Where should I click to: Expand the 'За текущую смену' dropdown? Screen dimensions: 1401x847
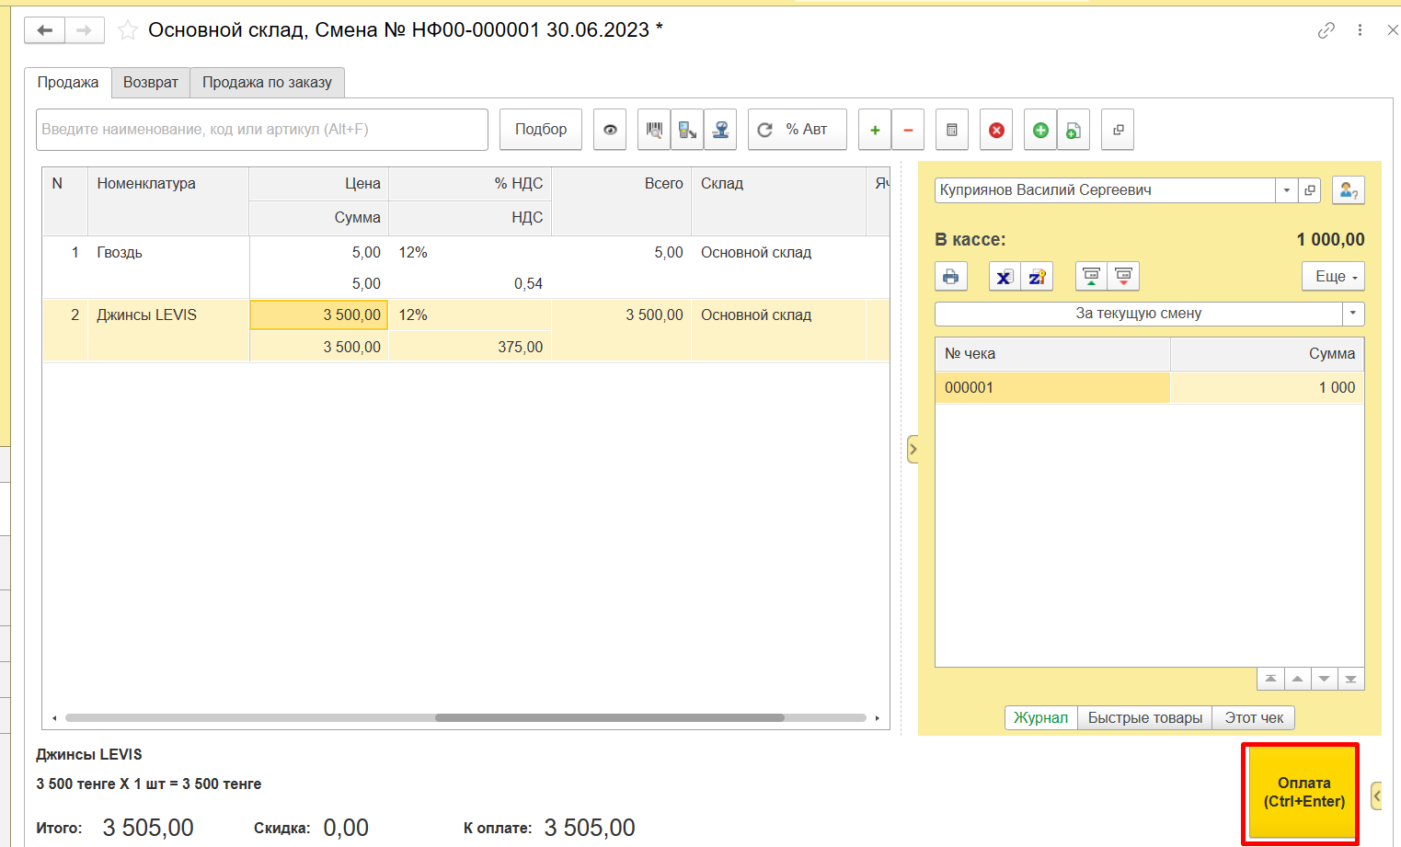click(1352, 314)
